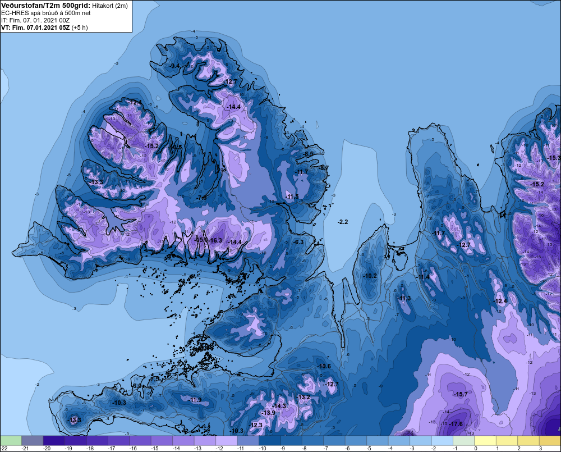The image size is (561, 452).
Task: Select the 'EC-HRES spá brúuð á 500m net' line
Action: (x=46, y=13)
